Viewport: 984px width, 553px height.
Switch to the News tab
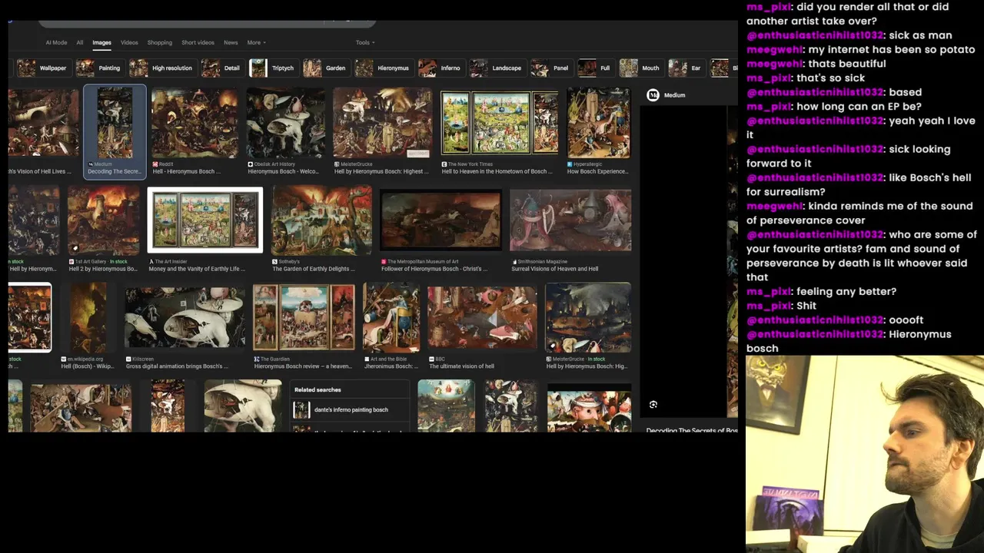(x=231, y=42)
